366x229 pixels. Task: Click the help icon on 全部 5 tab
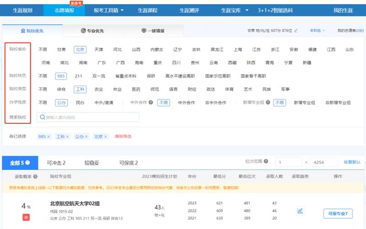(x=27, y=162)
